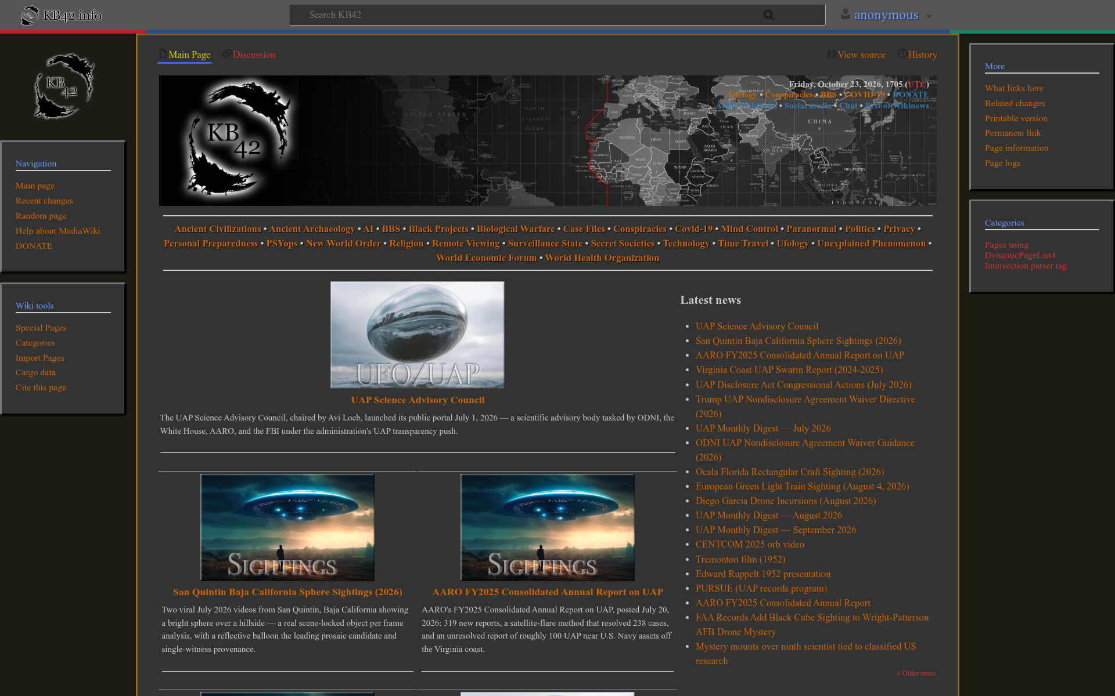Open the View source tab

[x=861, y=55]
